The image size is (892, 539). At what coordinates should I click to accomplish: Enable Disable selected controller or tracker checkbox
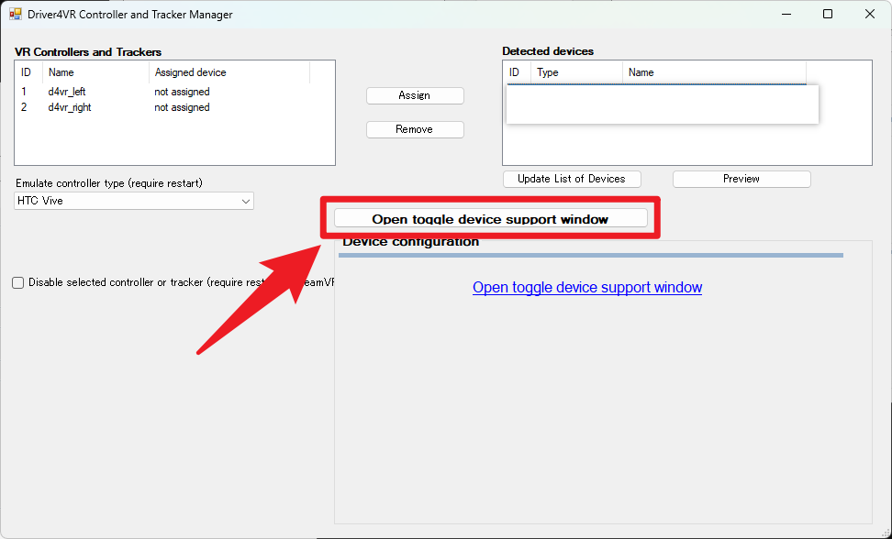[18, 283]
